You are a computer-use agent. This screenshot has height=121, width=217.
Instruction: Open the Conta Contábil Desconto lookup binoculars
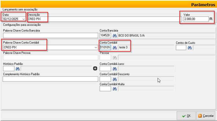click(x=114, y=79)
